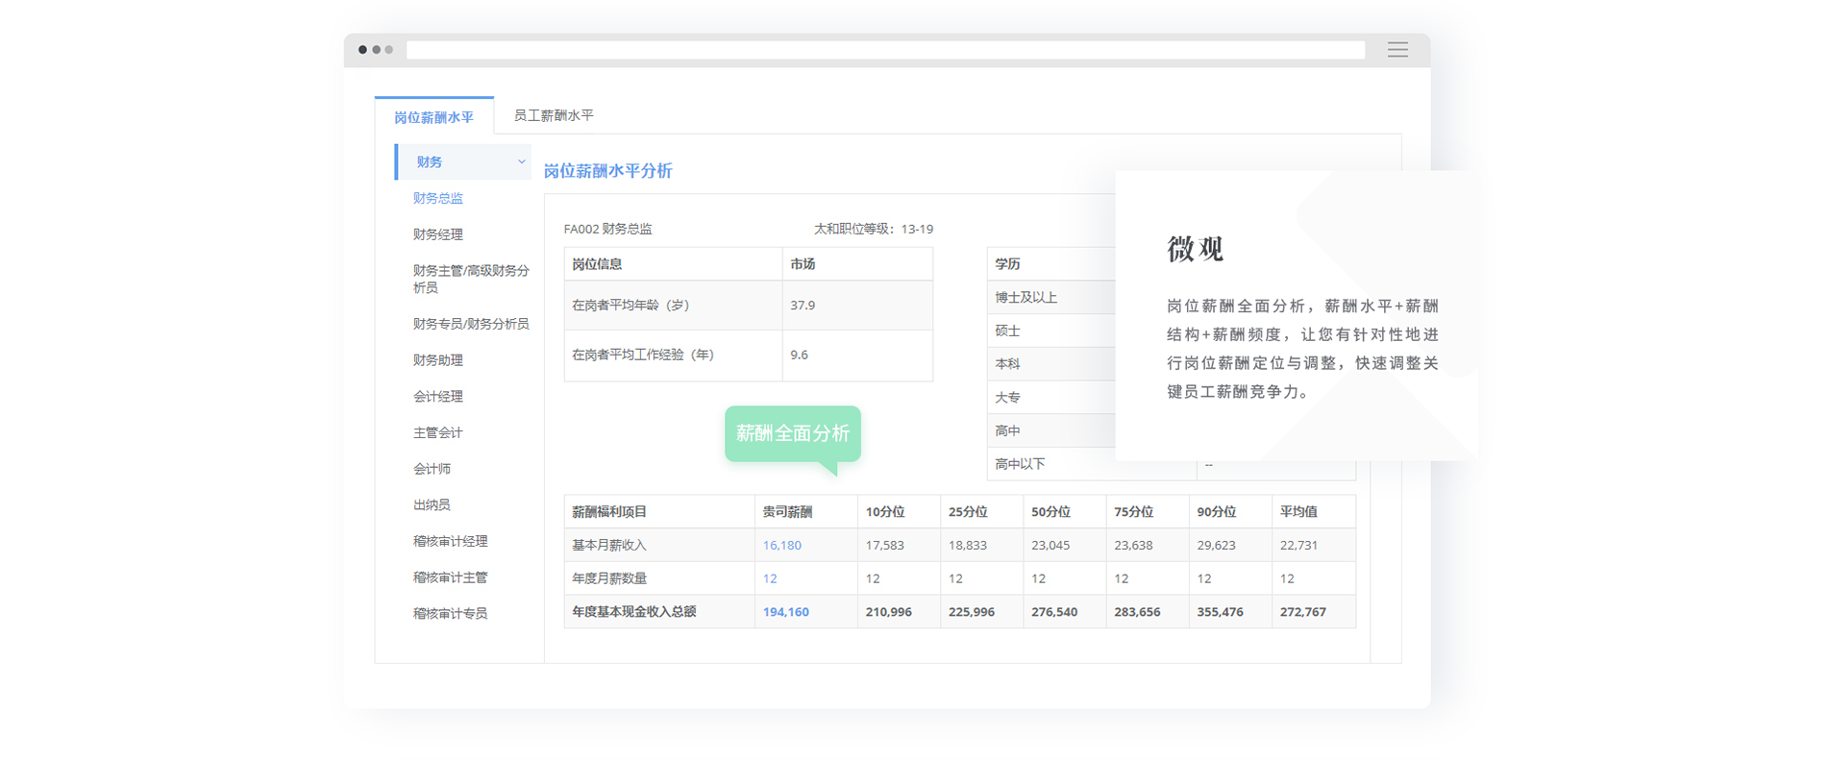
Task: Click the 岗位薪酬水平分析 heading
Action: (x=608, y=171)
